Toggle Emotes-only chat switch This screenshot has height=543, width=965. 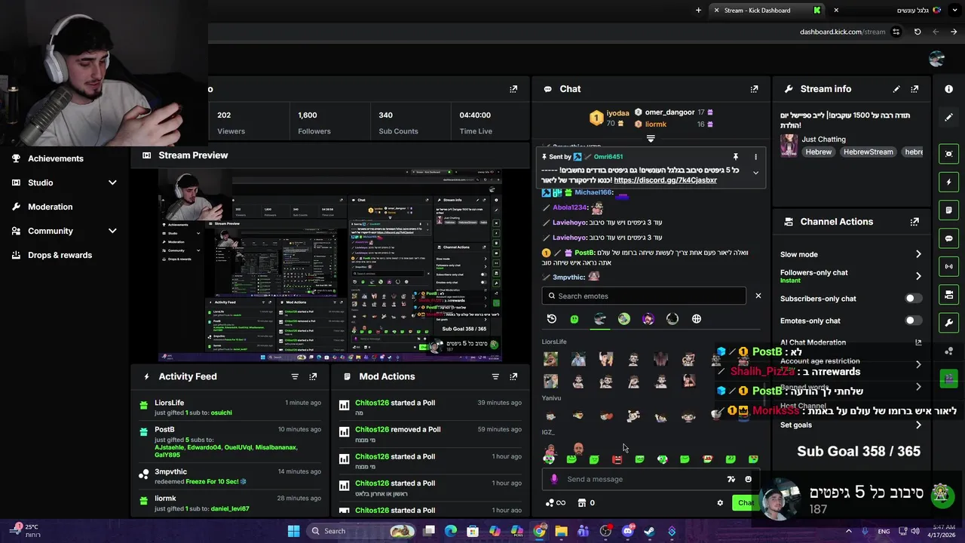coord(913,321)
